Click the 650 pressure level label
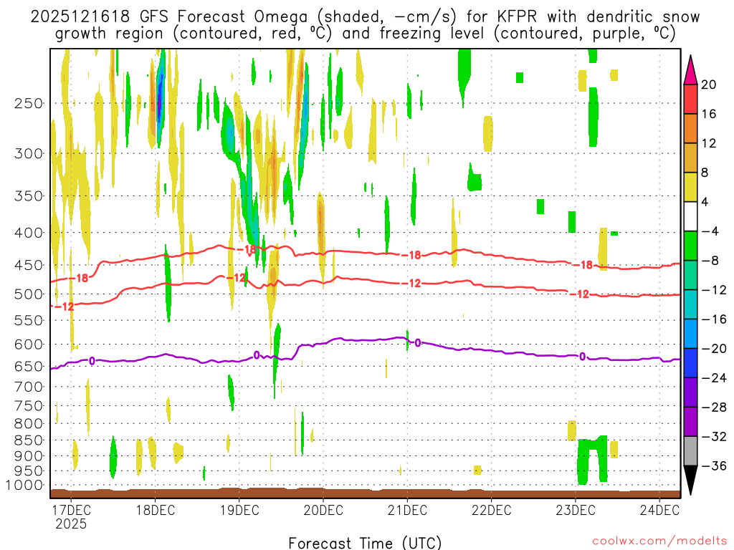Image resolution: width=734 pixels, height=550 pixels. (29, 366)
